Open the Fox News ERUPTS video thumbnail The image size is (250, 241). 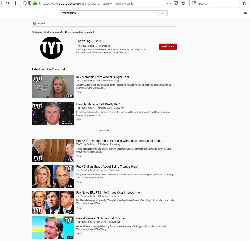[53, 202]
